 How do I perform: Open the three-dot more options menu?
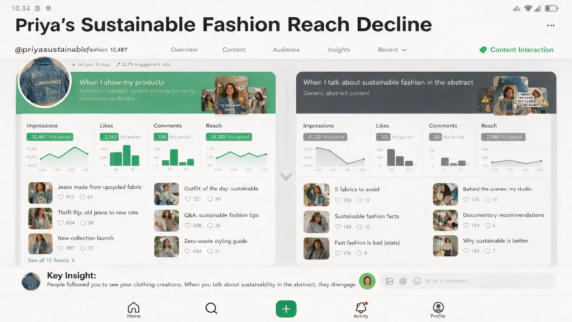tap(551, 26)
